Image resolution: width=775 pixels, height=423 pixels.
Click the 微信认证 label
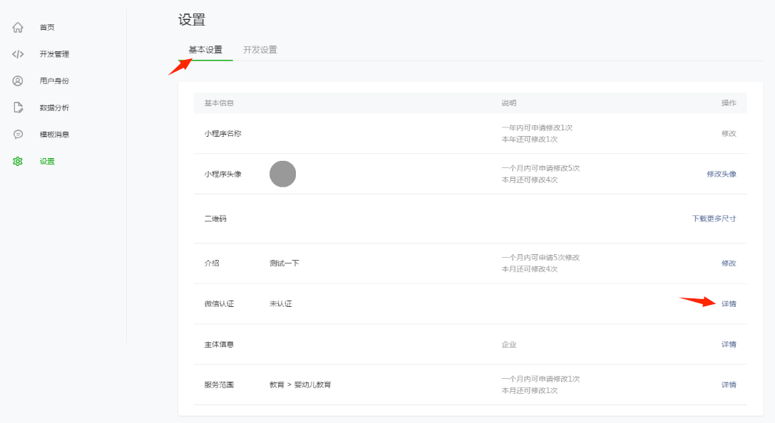coord(219,304)
